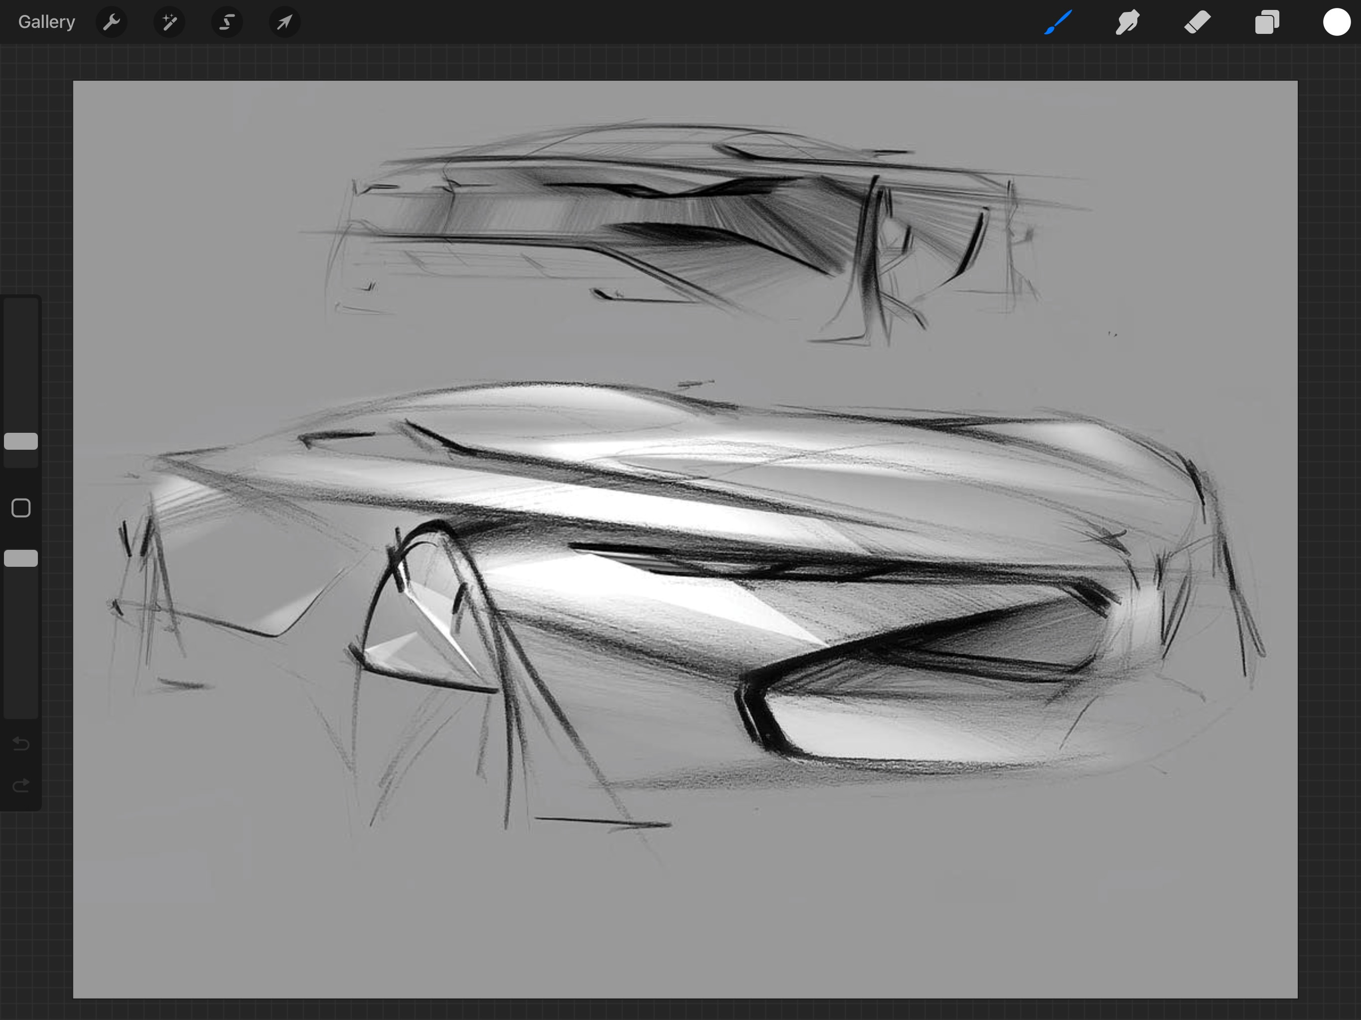Expand the Actions options menu

[x=112, y=22]
